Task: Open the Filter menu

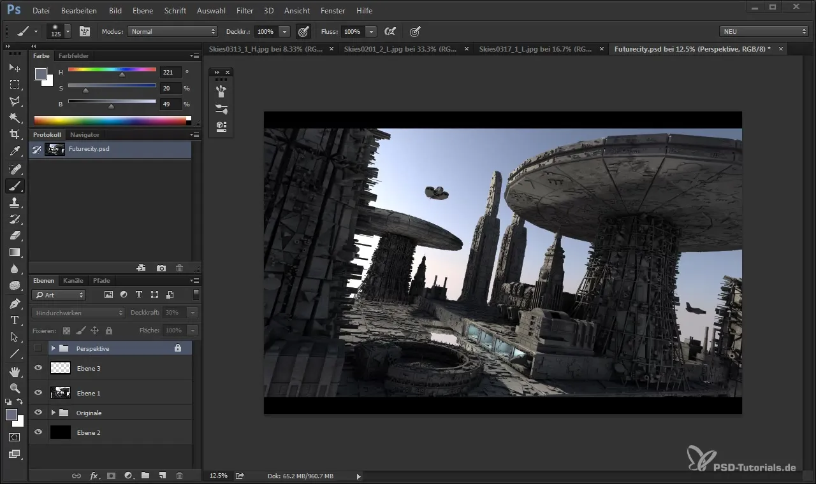Action: point(245,11)
